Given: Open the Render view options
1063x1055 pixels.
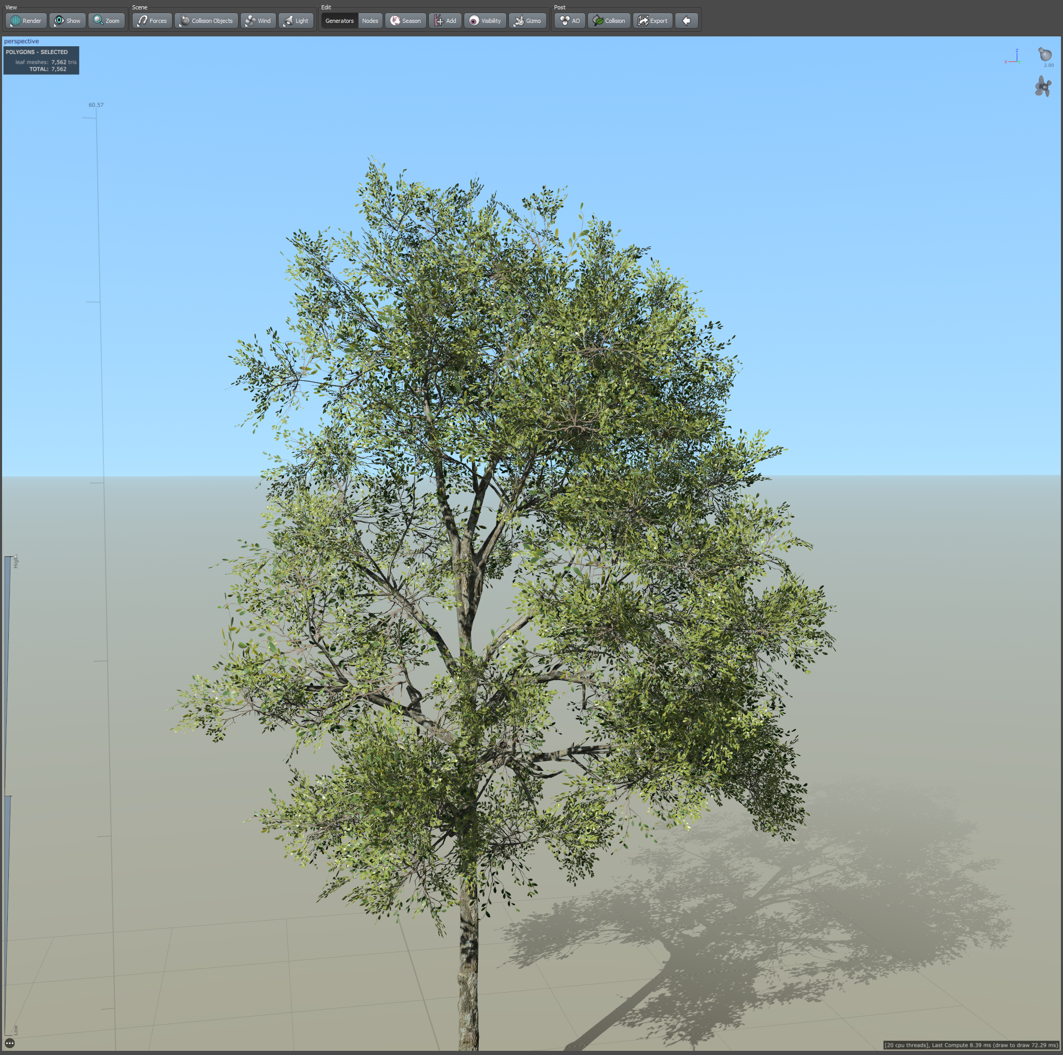Looking at the screenshot, I should coord(26,21).
